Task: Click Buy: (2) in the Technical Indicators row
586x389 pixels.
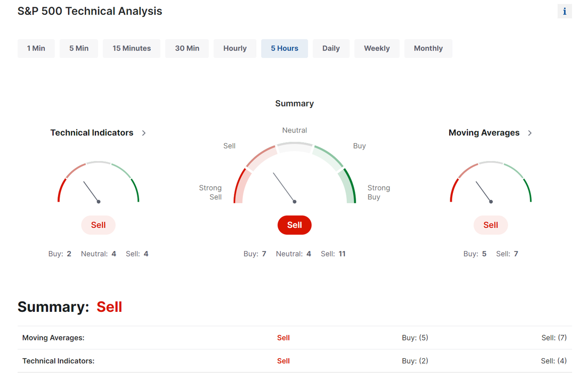Action: 415,361
